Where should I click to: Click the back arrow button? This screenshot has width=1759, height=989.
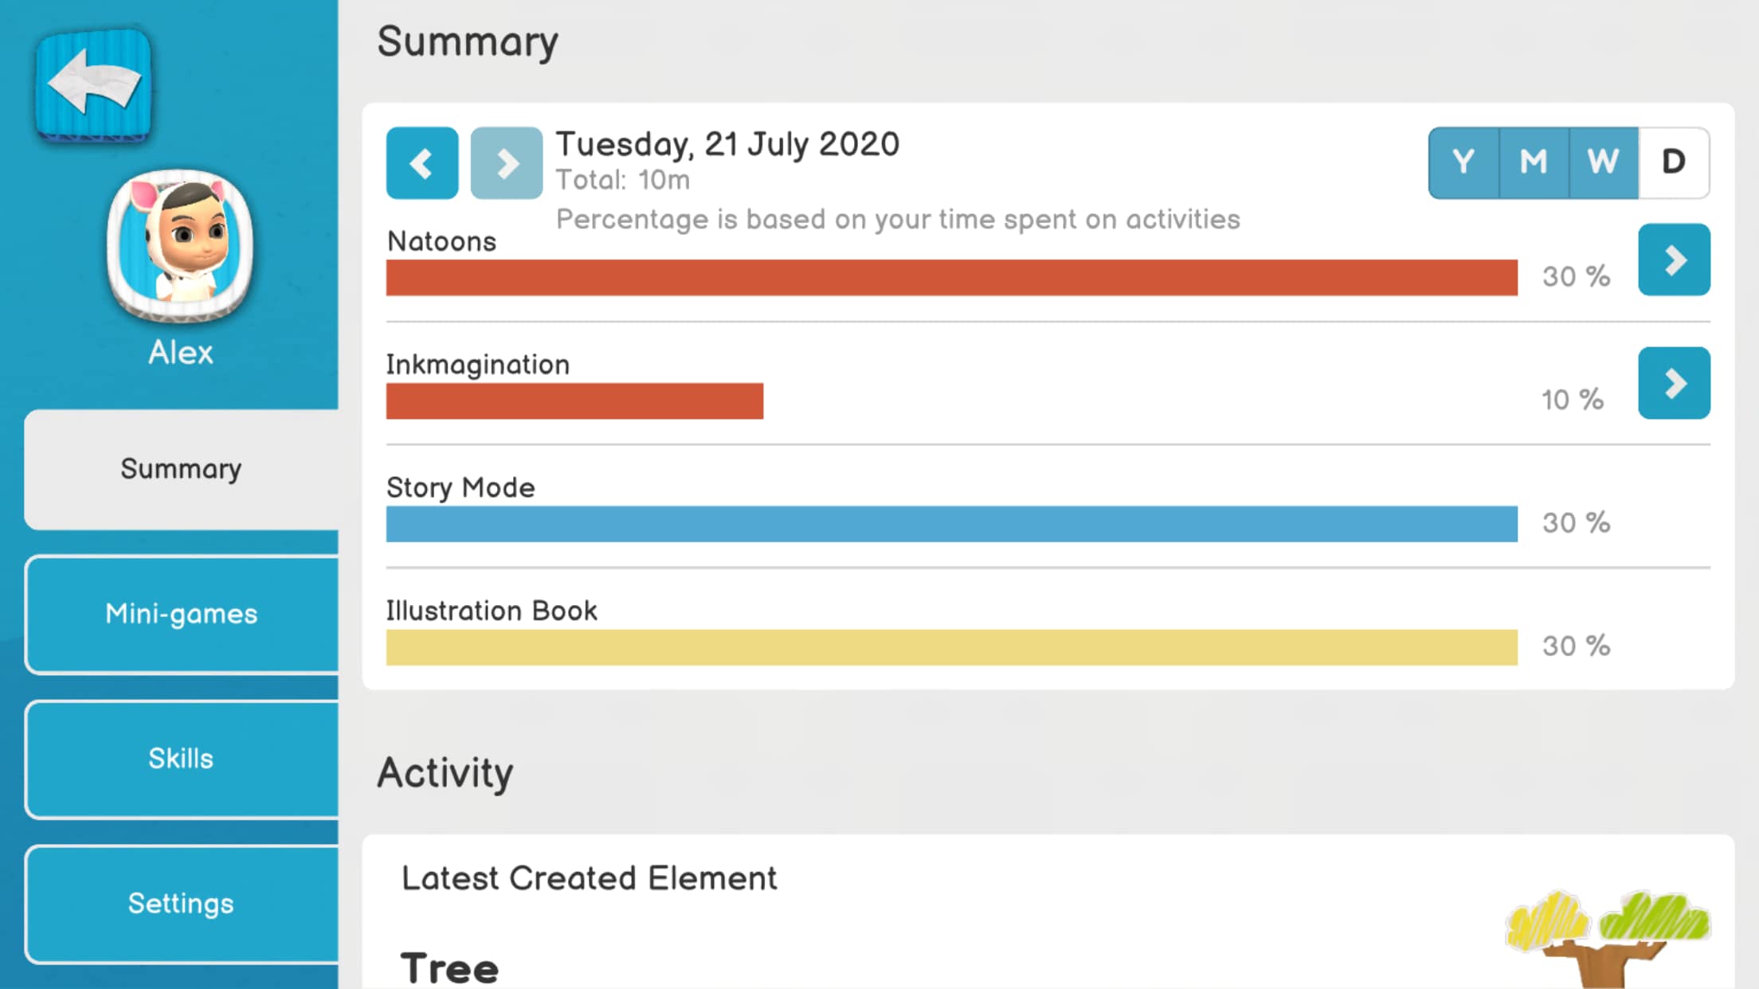click(92, 86)
